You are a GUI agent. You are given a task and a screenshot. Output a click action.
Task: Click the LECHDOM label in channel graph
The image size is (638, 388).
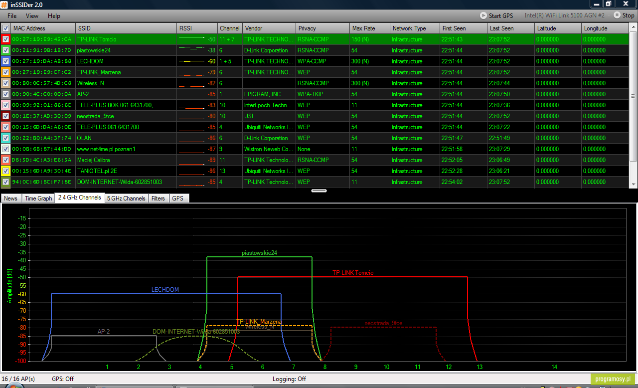click(x=165, y=290)
